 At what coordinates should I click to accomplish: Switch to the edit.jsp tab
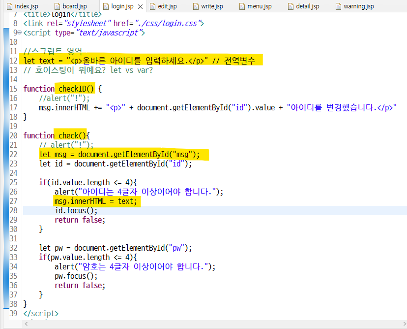pos(163,6)
